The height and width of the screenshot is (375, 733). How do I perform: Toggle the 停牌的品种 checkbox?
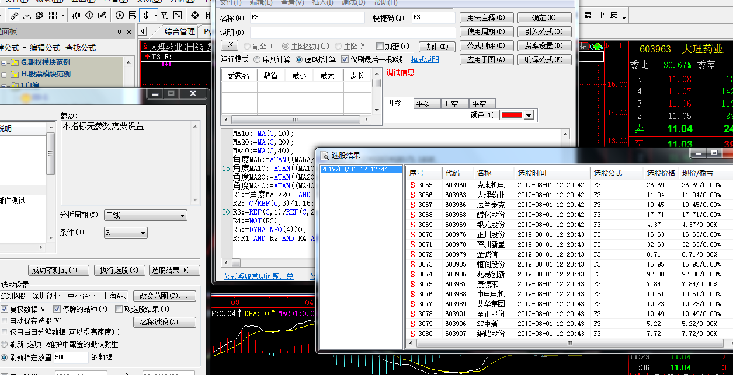pos(57,309)
